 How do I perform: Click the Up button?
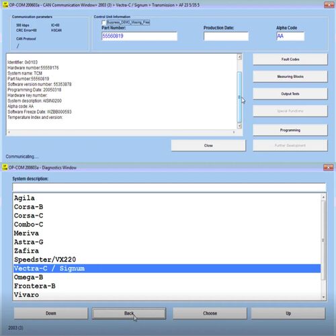pyautogui.click(x=288, y=313)
